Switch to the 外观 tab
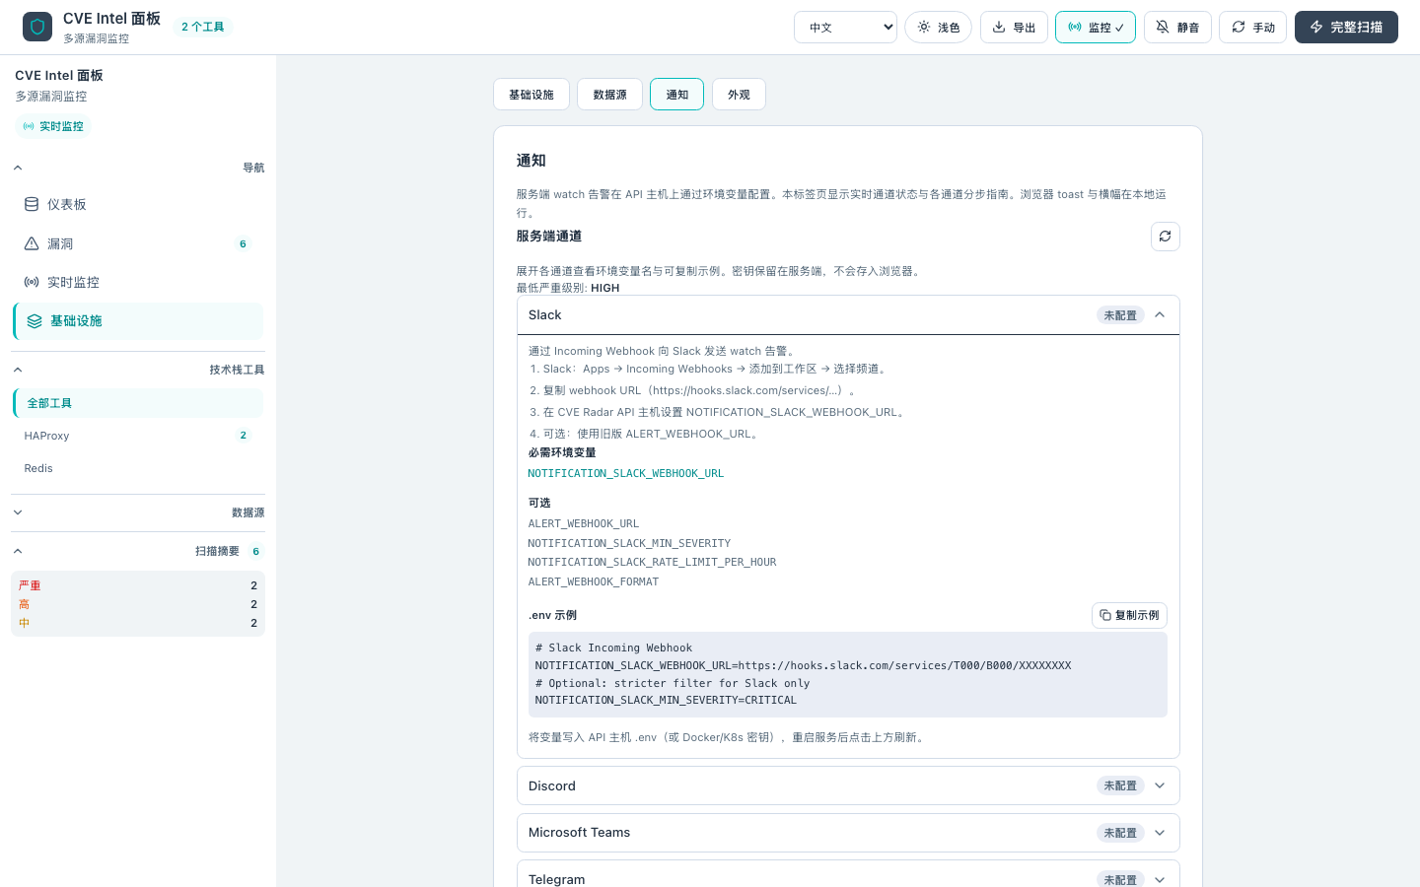1420x887 pixels. tap(739, 95)
